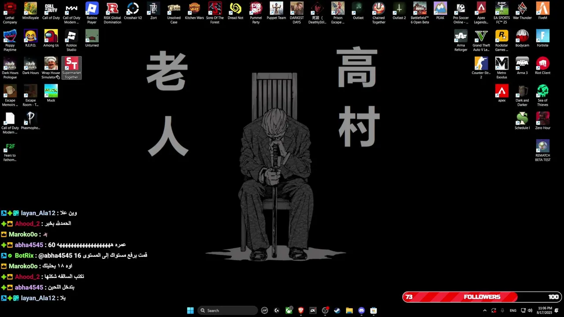Select the Unsolved Case shortcut
The width and height of the screenshot is (564, 317).
174,13
